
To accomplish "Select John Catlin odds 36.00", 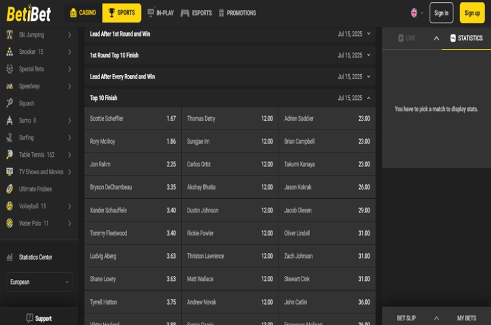I will (327, 302).
